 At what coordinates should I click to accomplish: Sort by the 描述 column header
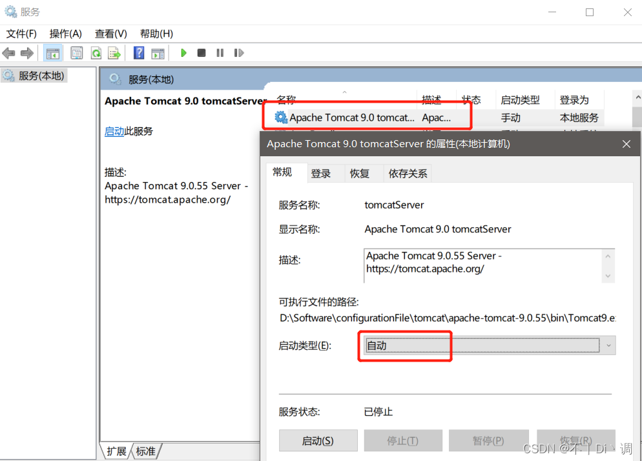pos(436,99)
